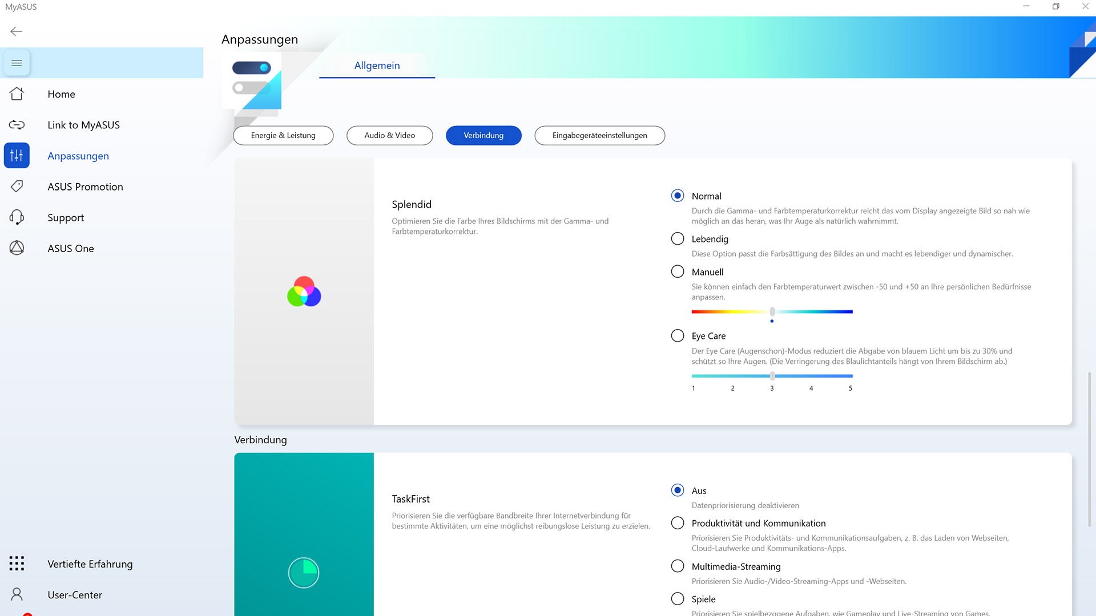
Task: Open Eingabegeräteeinstellungen section
Action: [599, 136]
